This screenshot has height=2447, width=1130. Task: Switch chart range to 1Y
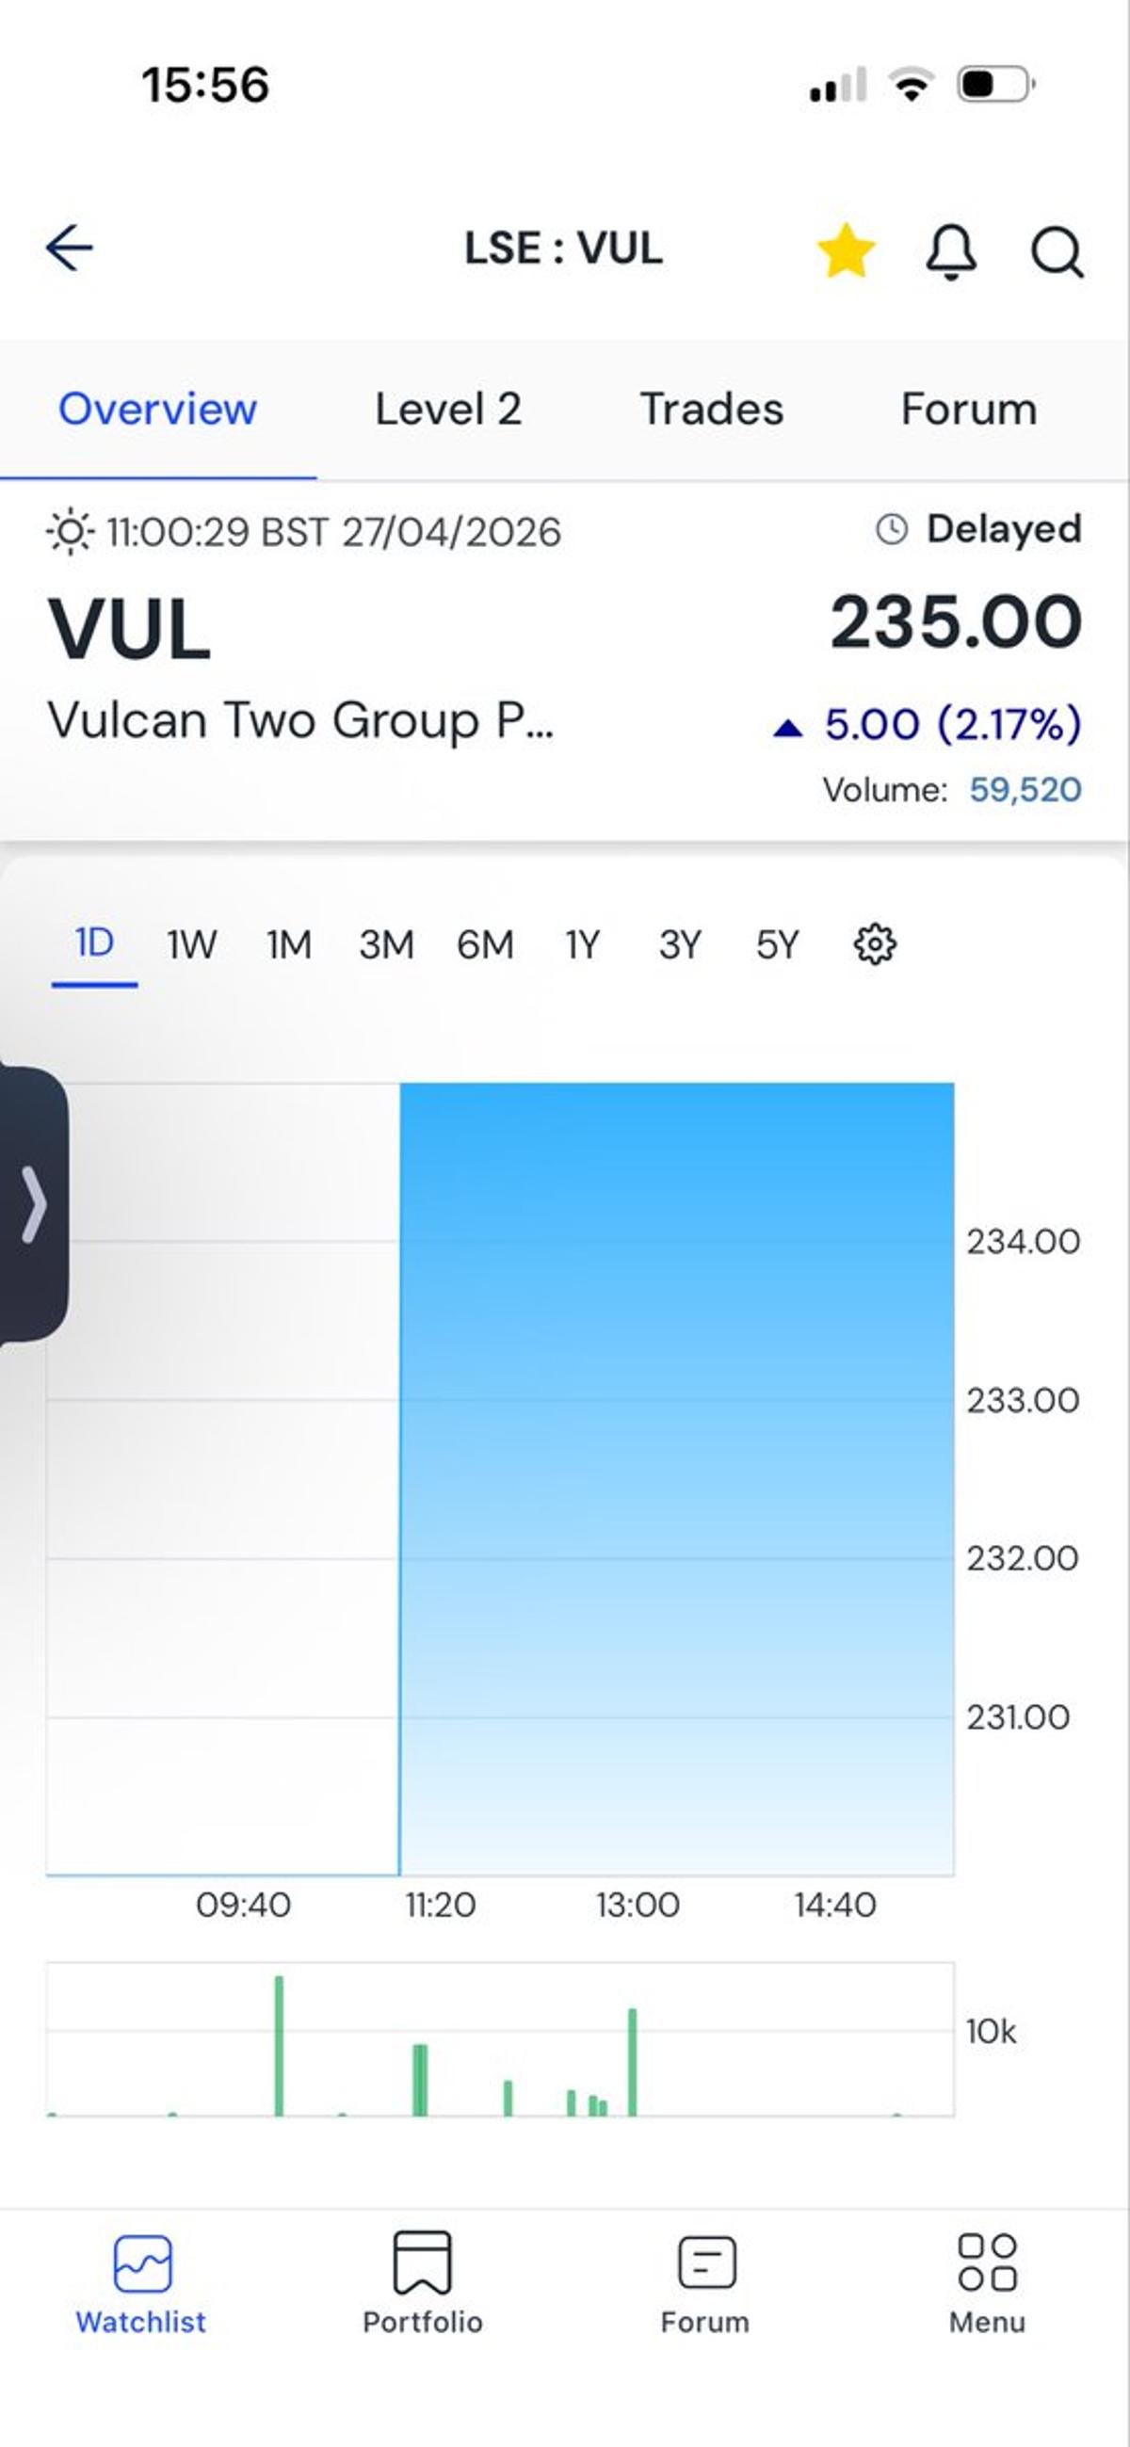(583, 943)
